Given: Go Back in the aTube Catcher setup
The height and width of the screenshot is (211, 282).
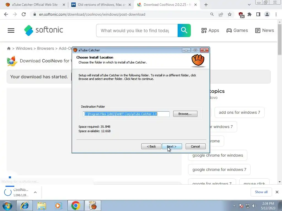Looking at the screenshot, I should point(151,146).
